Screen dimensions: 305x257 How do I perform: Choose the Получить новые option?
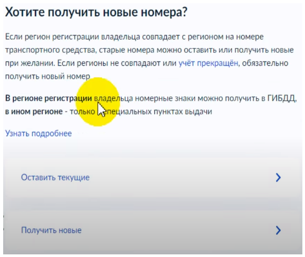pos(153,230)
